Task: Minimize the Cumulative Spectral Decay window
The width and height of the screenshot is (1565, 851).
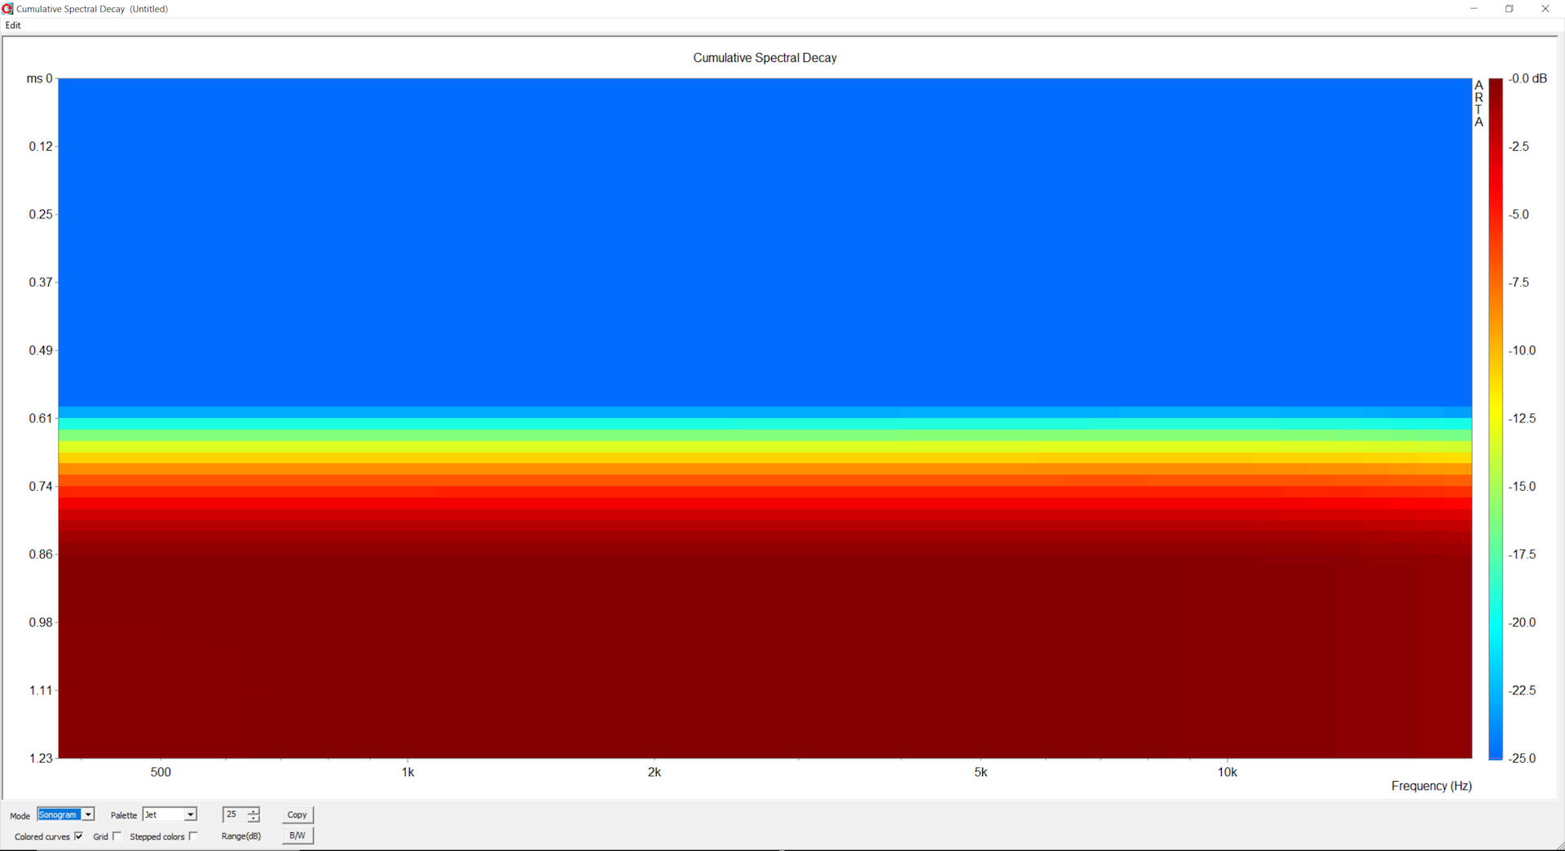Action: pos(1474,9)
